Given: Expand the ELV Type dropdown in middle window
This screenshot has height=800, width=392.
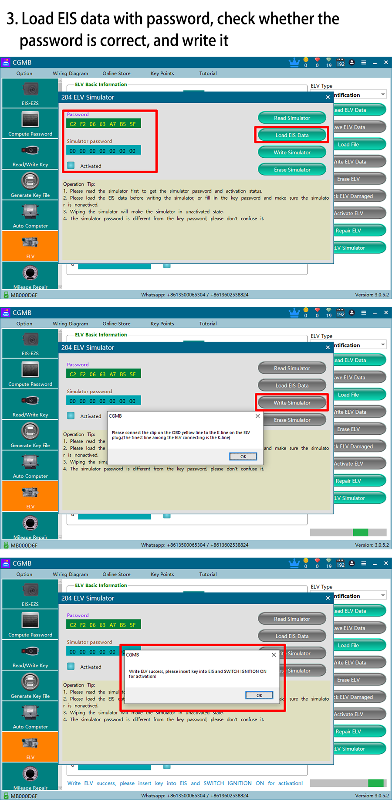Looking at the screenshot, I should point(383,345).
